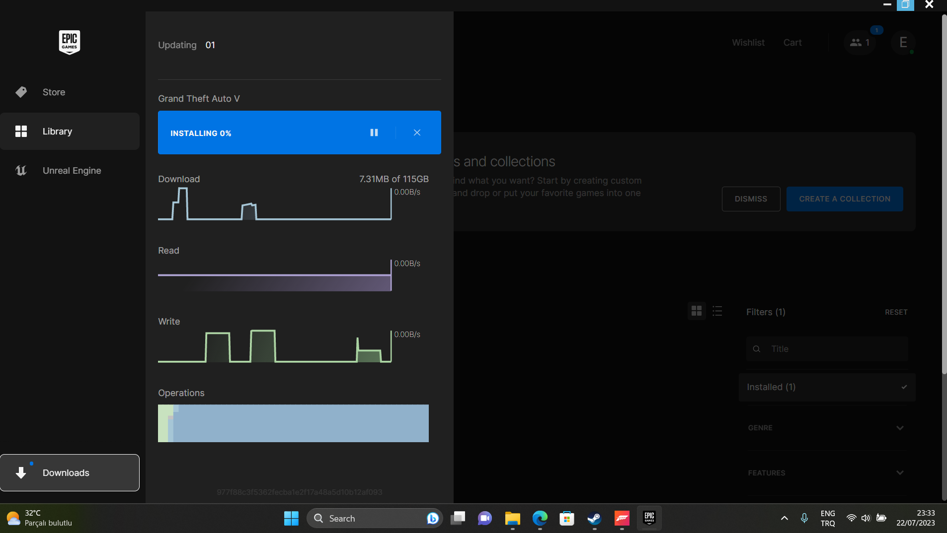
Task: Open the Windows Start menu
Action: point(291,519)
